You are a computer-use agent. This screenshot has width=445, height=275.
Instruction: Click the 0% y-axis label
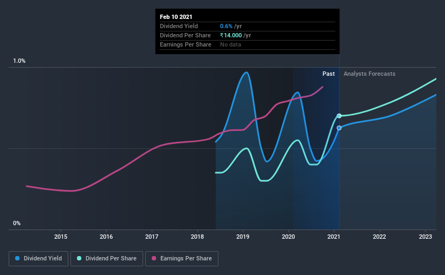click(x=17, y=224)
